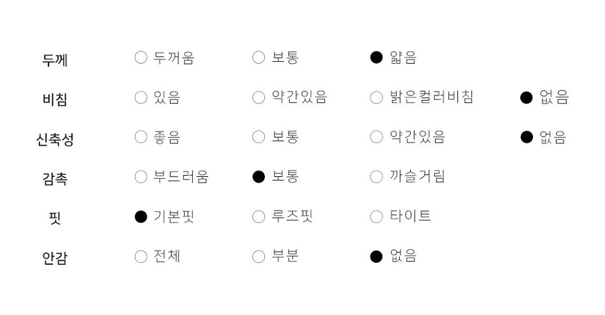Select the 밝은컬러비침 option
605x315 pixels.
(x=376, y=97)
